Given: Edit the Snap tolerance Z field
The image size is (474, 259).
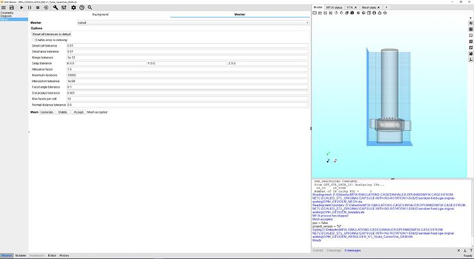Looking at the screenshot, I should (269, 63).
